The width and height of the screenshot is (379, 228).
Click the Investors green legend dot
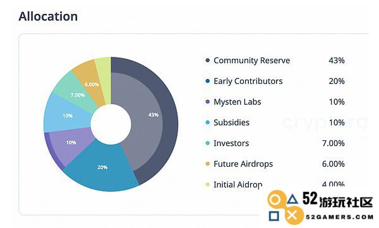pyautogui.click(x=207, y=143)
